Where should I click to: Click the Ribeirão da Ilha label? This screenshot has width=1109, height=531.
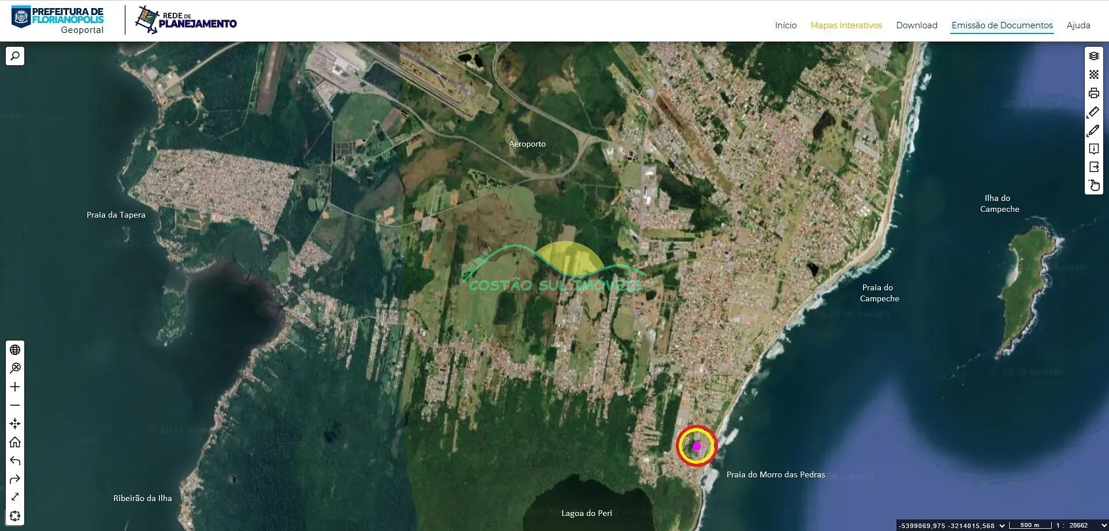click(x=143, y=498)
